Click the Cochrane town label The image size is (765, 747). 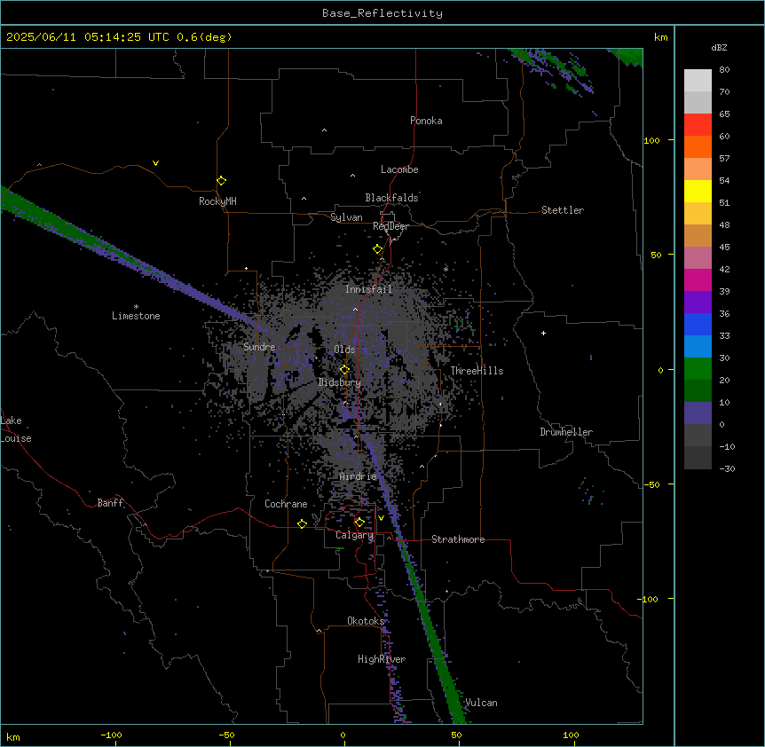pos(286,504)
